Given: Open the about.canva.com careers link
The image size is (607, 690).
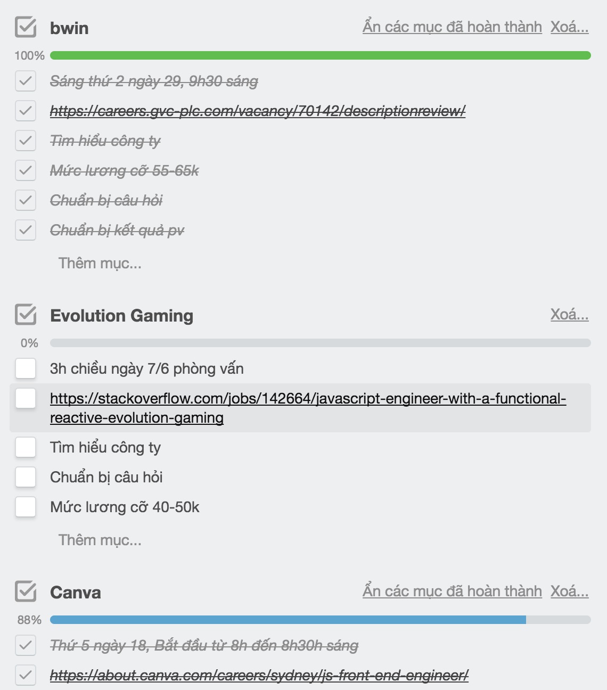Looking at the screenshot, I should [259, 676].
